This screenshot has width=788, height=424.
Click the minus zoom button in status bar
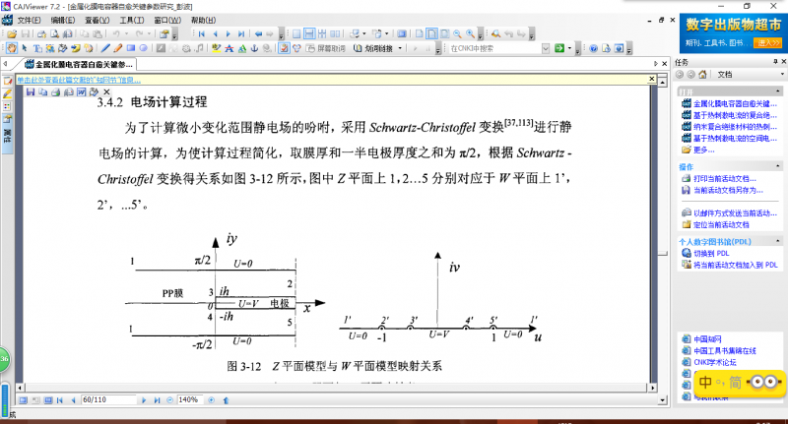(169, 400)
